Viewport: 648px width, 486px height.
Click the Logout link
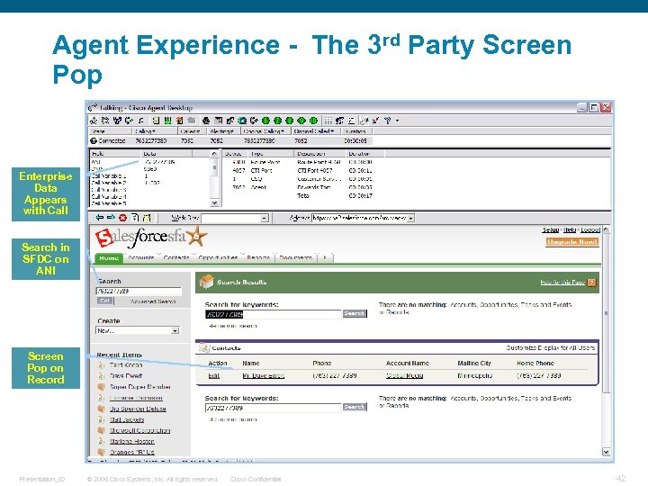pos(589,229)
